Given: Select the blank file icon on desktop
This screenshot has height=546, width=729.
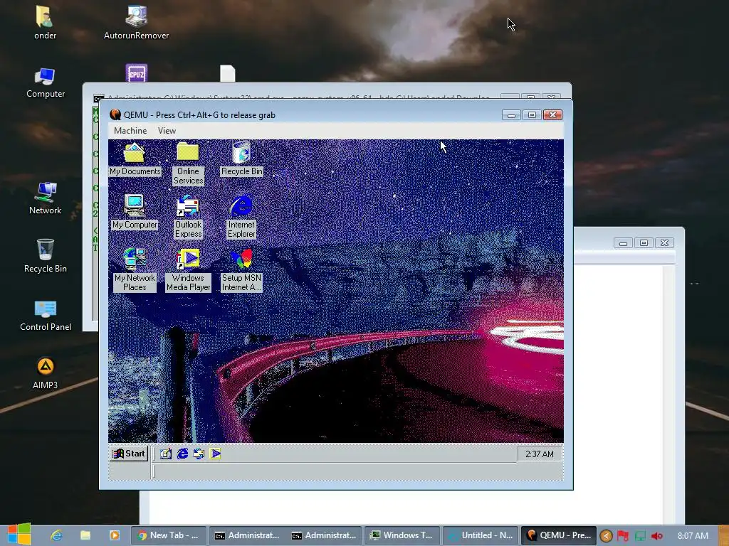Looking at the screenshot, I should pyautogui.click(x=227, y=73).
